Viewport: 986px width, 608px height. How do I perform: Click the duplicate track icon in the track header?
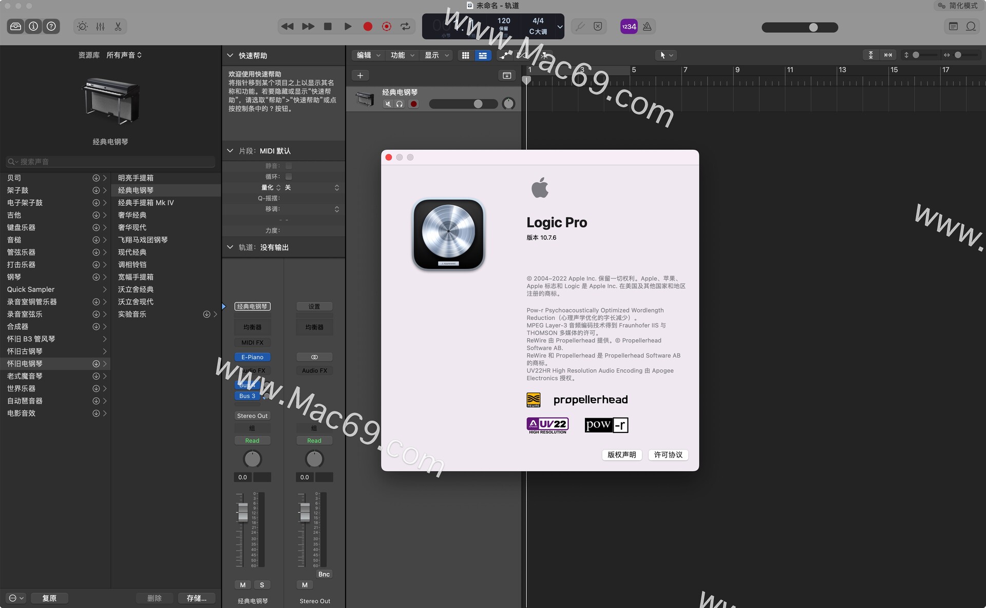coord(507,75)
